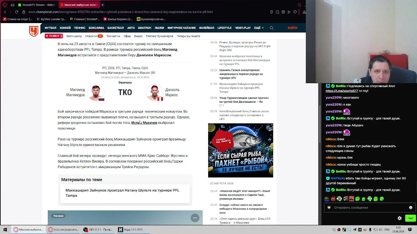The image size is (417, 234).
Task: Click Ислам Махачев link in article
Action: click(144, 123)
